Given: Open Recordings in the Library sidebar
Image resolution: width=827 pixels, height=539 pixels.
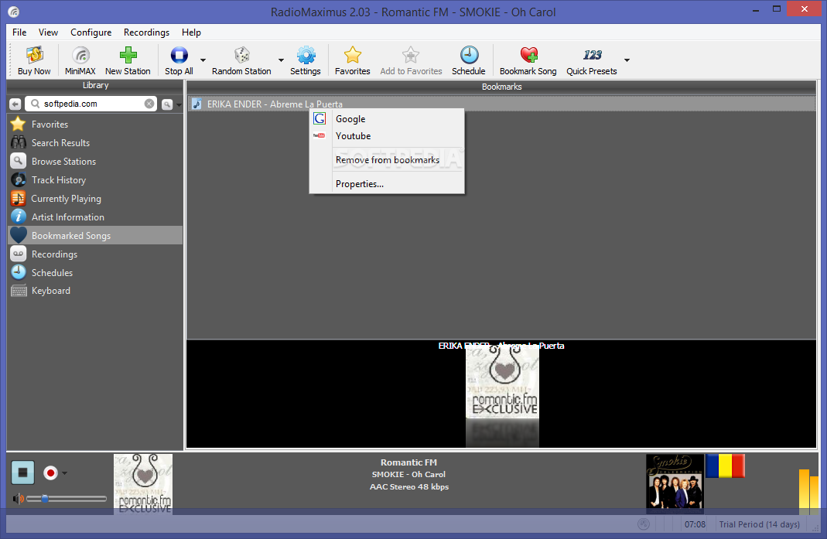Looking at the screenshot, I should 95,254.
